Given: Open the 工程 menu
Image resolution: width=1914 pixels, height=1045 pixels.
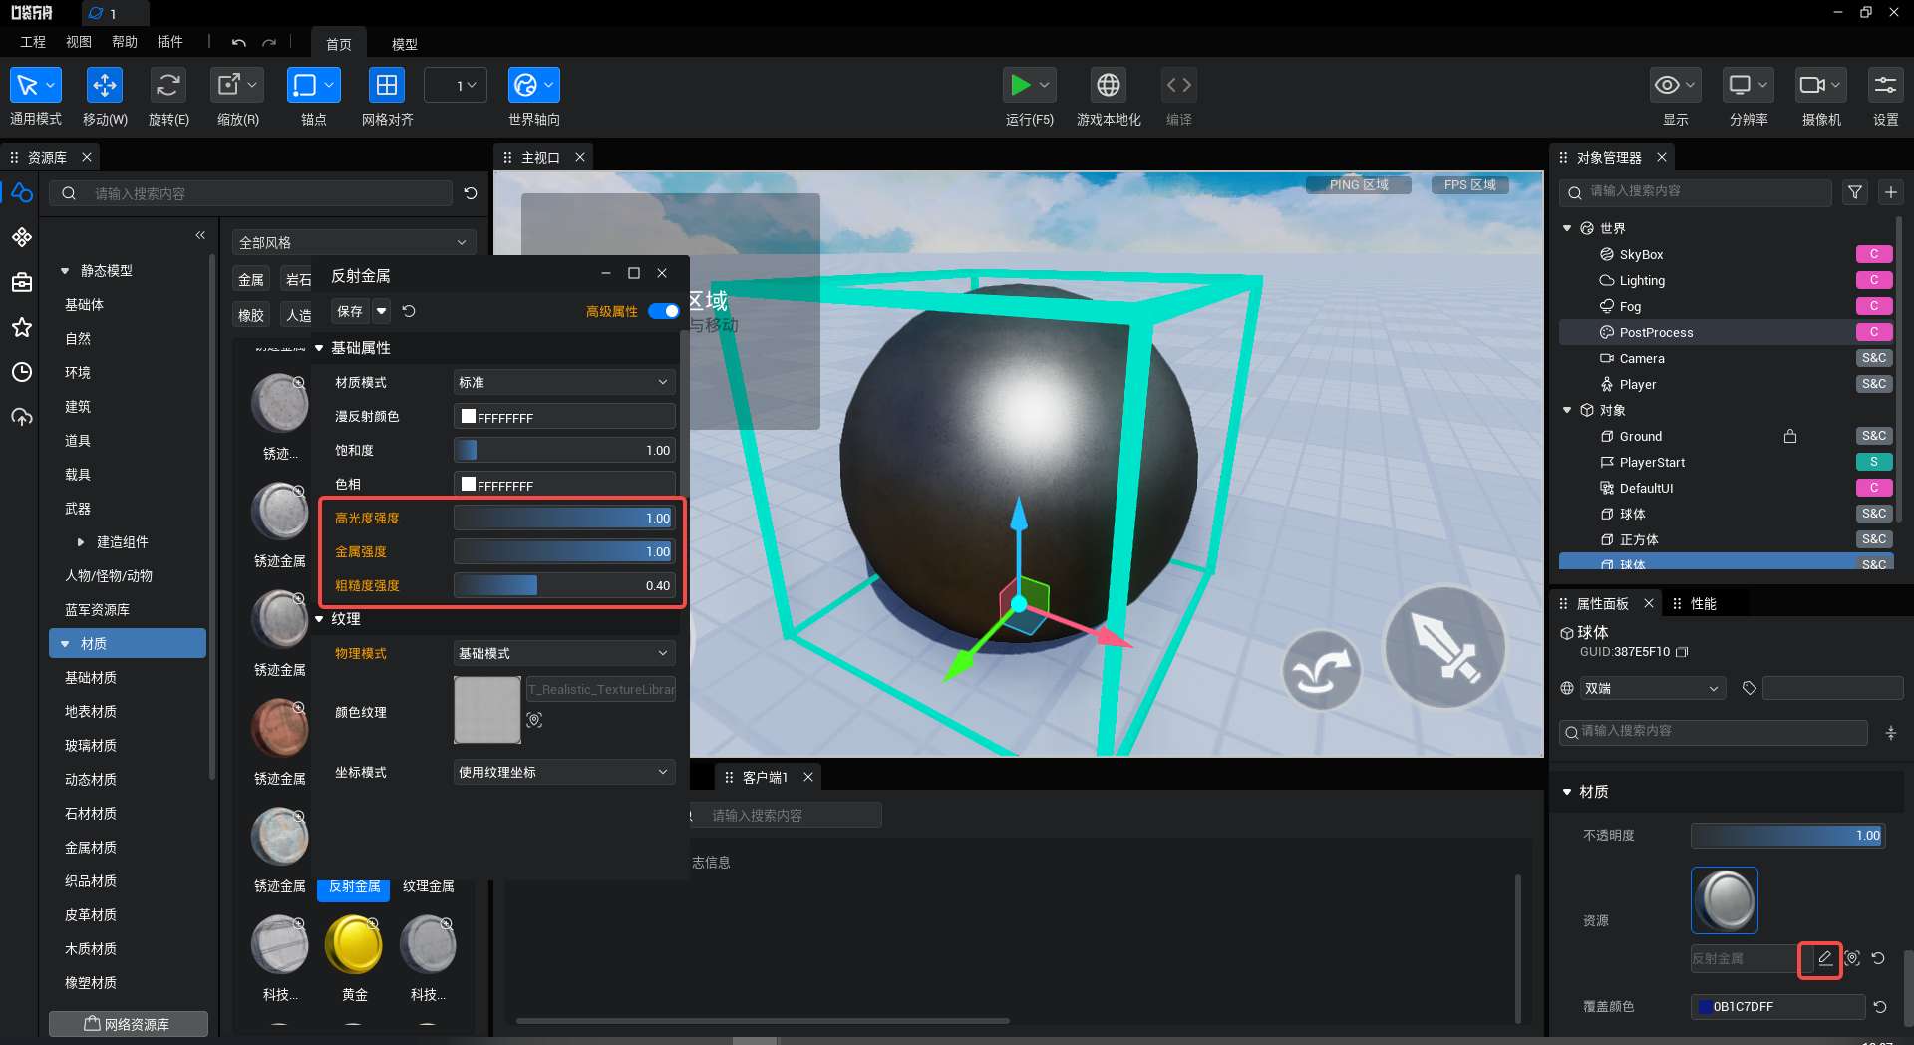Looking at the screenshot, I should point(33,42).
